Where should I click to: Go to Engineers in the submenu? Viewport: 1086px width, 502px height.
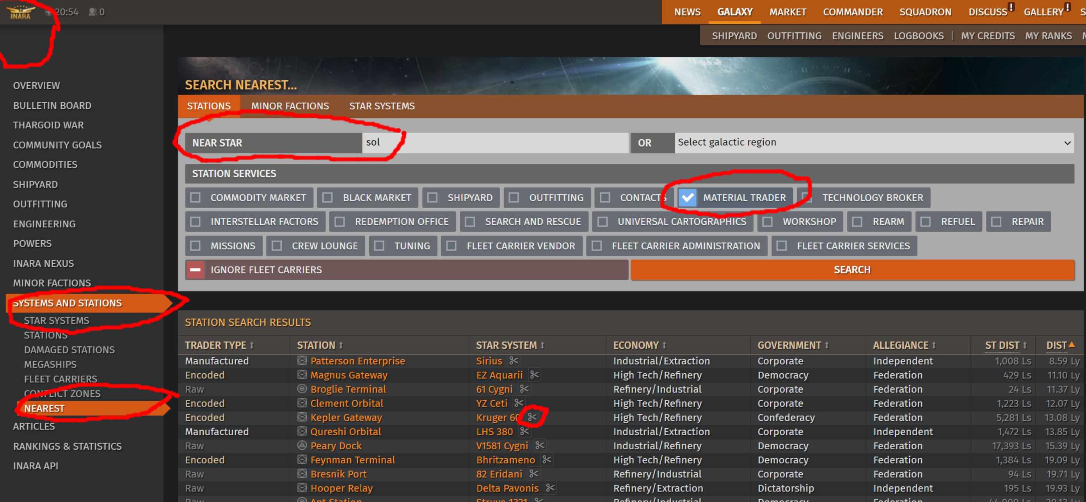pos(857,36)
